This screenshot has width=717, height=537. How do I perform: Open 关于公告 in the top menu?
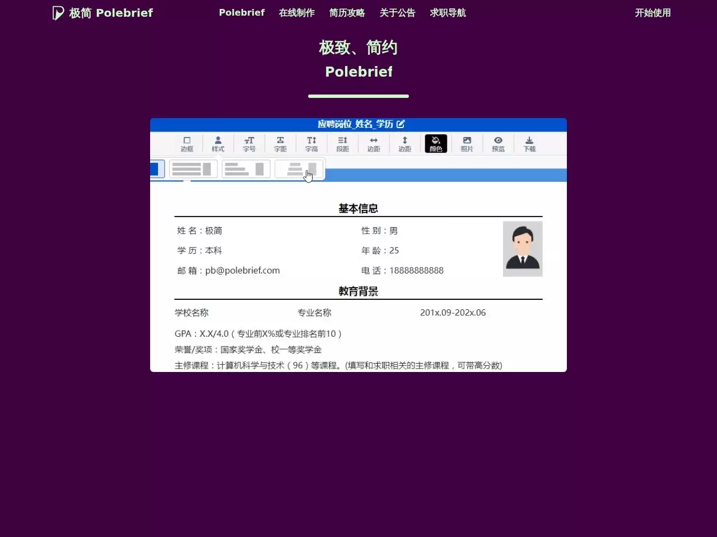398,12
